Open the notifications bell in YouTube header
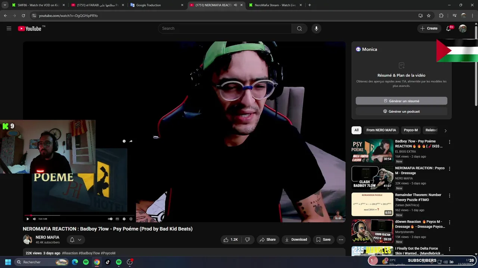 click(x=449, y=29)
